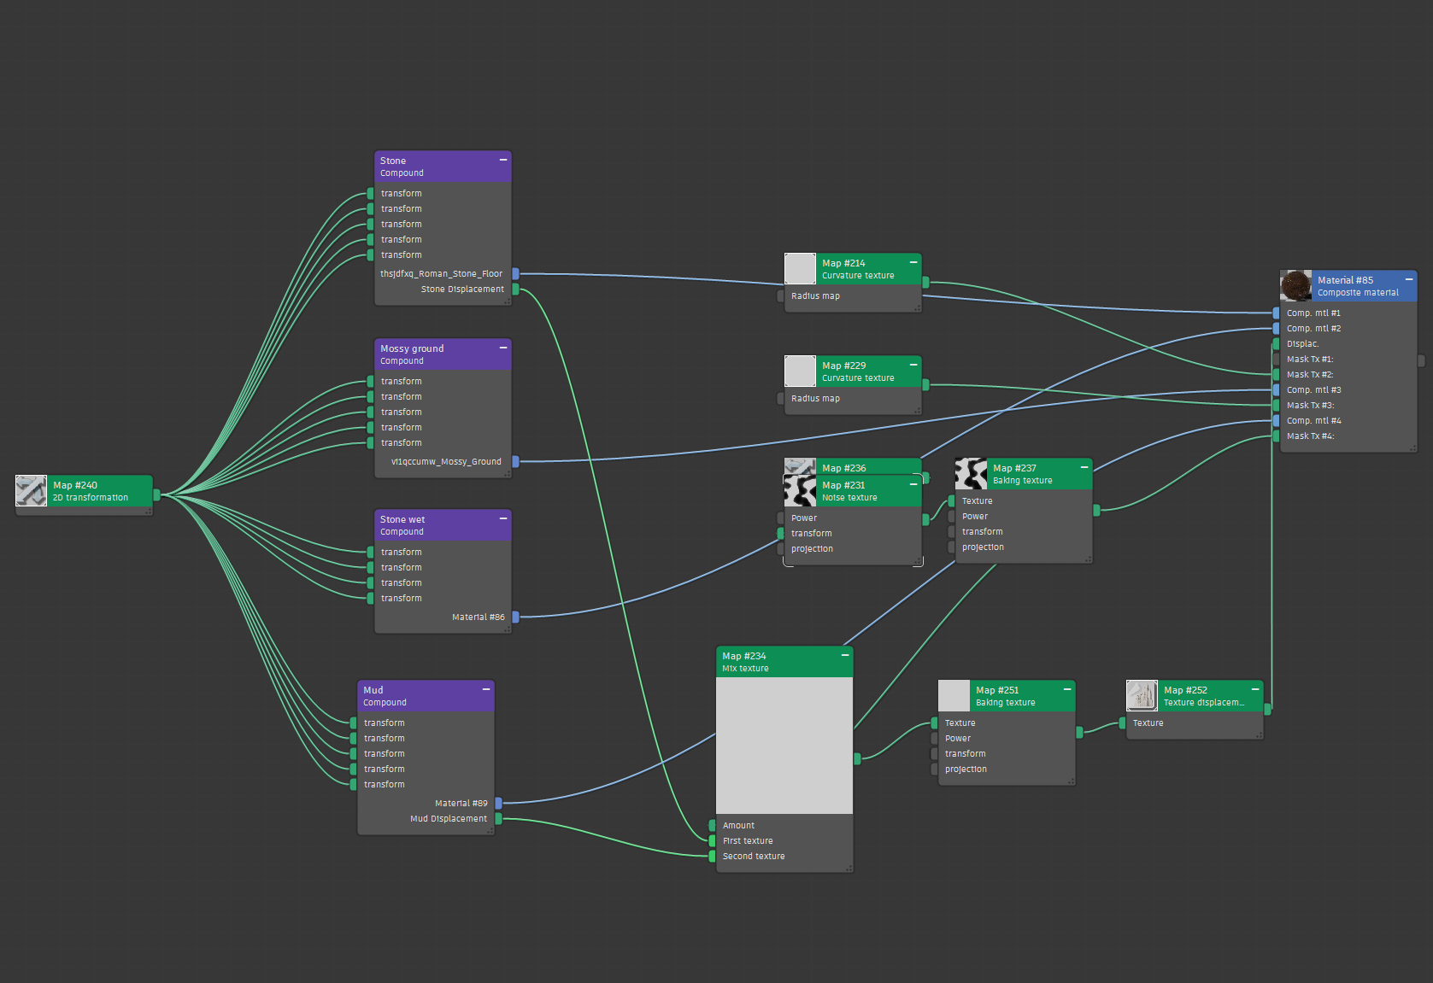Click the Material #89 output socket
1433x983 pixels.
click(x=498, y=804)
